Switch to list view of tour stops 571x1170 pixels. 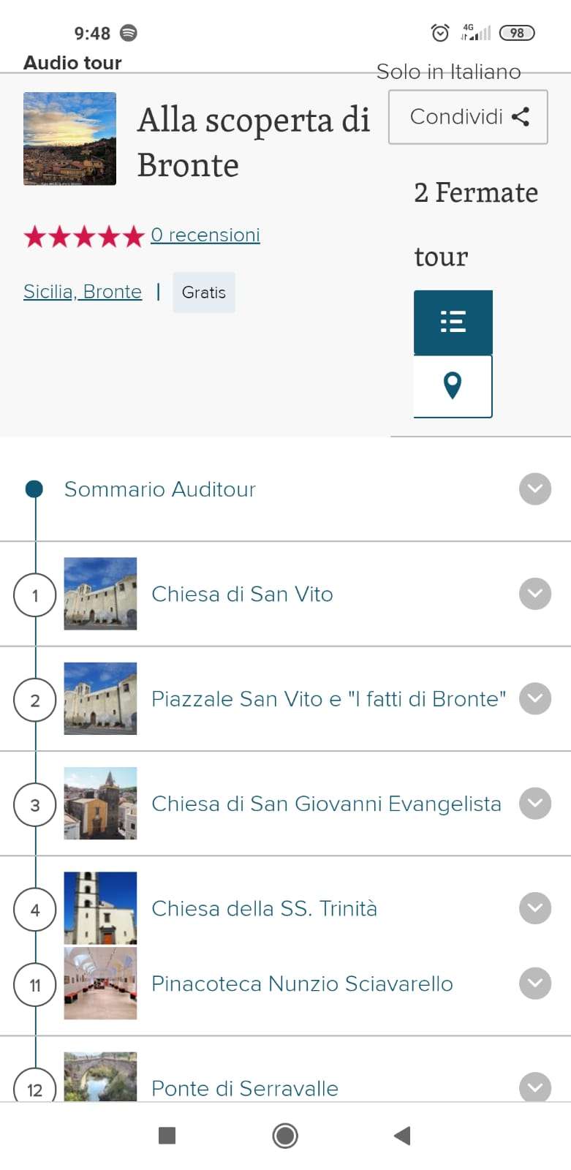[453, 322]
